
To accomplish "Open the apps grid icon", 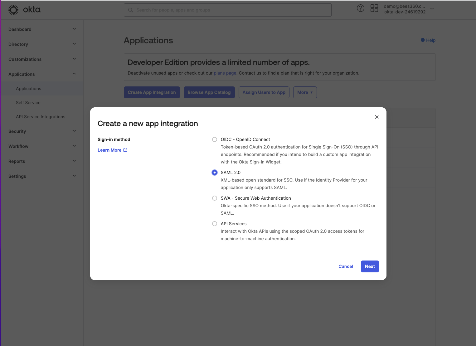I will click(374, 8).
